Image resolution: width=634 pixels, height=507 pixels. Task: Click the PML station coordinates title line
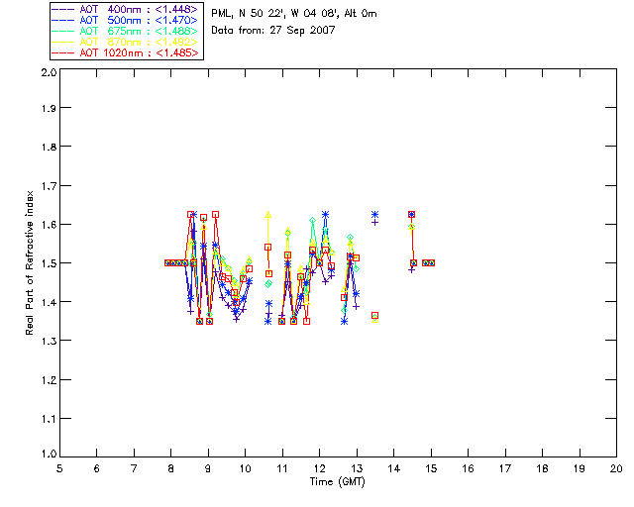pyautogui.click(x=294, y=13)
